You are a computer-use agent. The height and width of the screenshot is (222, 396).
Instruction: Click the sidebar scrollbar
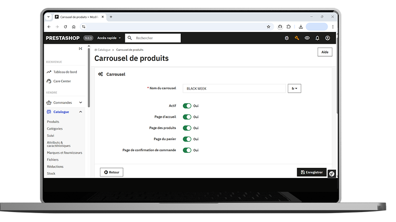pos(89,77)
